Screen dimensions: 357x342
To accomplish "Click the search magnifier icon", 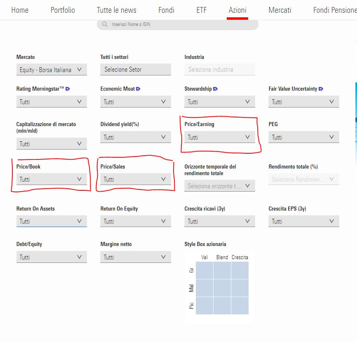I will (105, 25).
